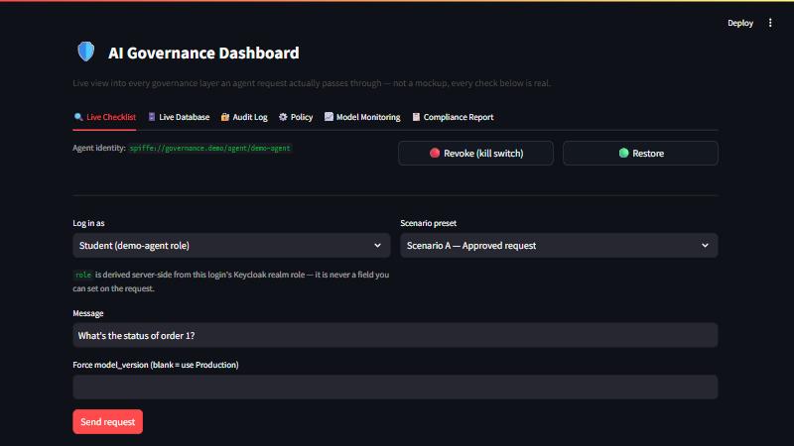Go to the Policy tab
This screenshot has width=794, height=446.
(296, 117)
